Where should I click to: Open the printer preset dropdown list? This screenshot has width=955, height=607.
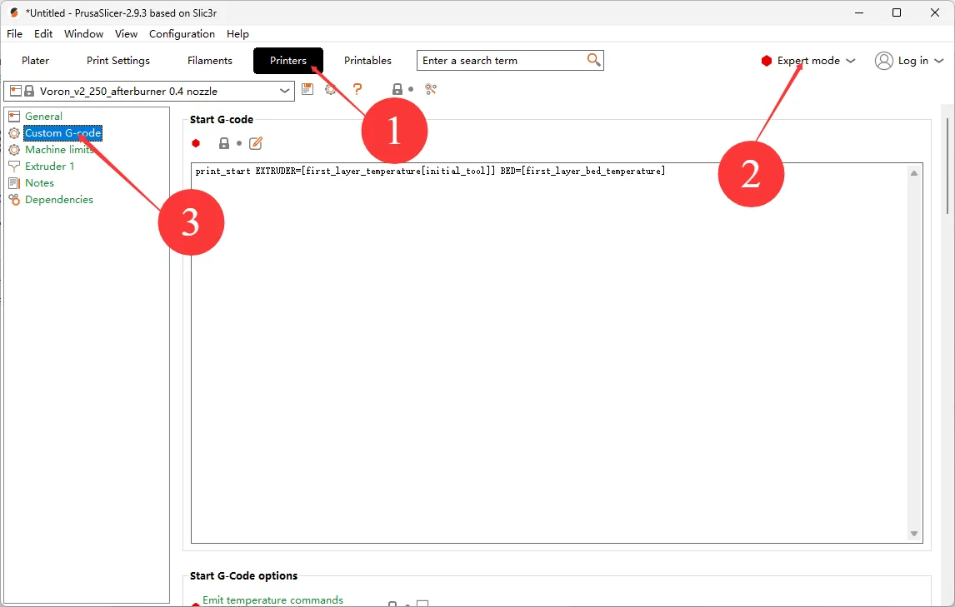click(286, 91)
